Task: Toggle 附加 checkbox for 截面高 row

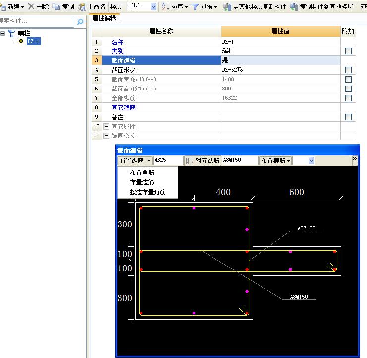Action: point(348,89)
